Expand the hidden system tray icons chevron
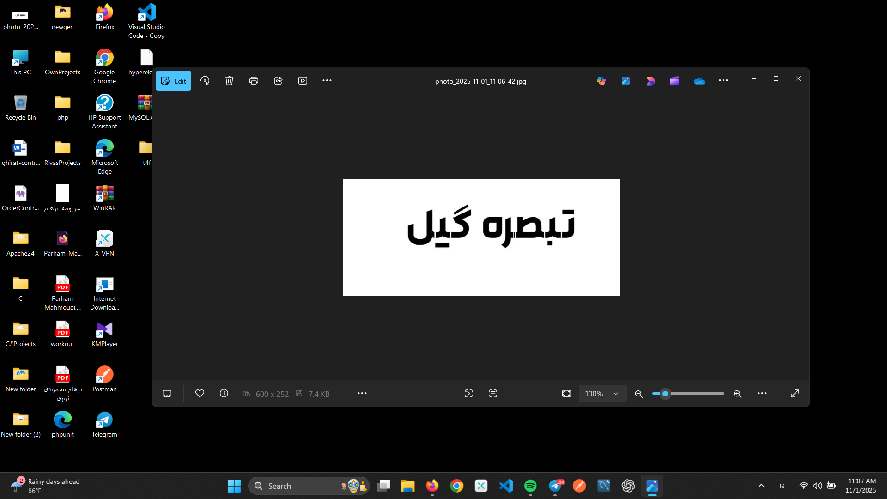 761,486
